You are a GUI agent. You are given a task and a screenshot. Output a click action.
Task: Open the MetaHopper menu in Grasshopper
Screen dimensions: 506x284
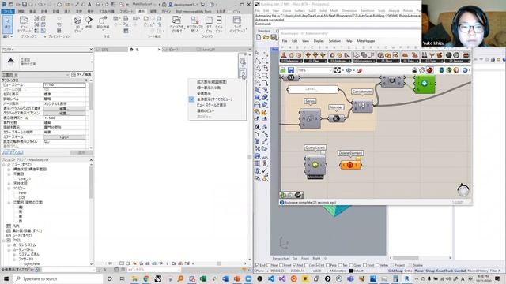[365, 41]
